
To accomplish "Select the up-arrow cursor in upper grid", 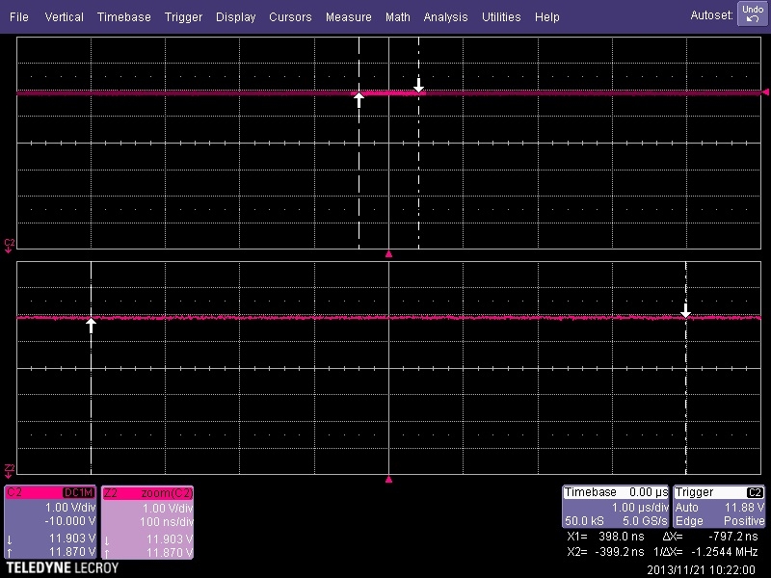I will click(359, 100).
